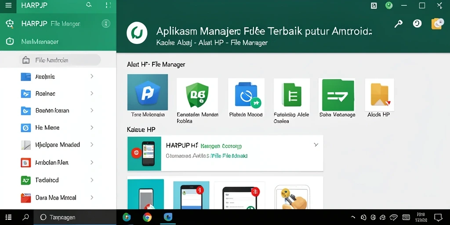This screenshot has width=450, height=225.
Task: Click the Ambolan Nen red icon
Action: [x=26, y=163]
